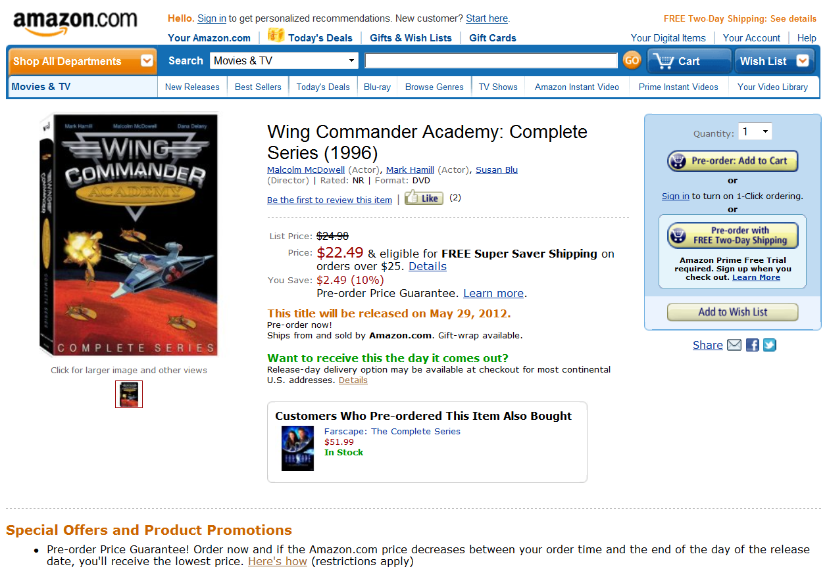Expand the Shop All Departments menu

pyautogui.click(x=82, y=61)
